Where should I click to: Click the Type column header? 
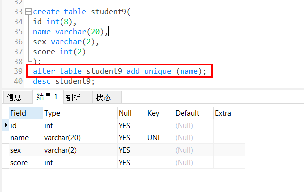(80, 113)
